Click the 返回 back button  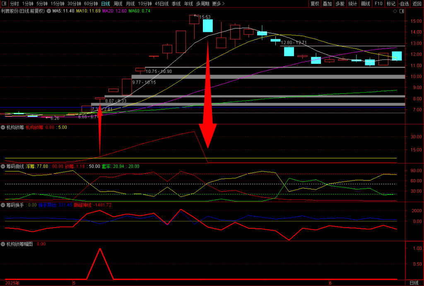click(x=417, y=4)
